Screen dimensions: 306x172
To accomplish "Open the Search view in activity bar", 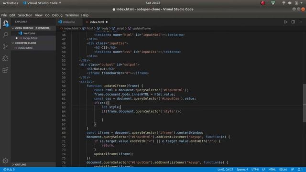I will 5,35.
